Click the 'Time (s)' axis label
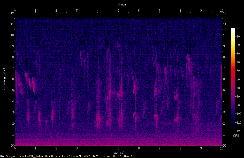Image resolution: width=244 pixels, height=158 pixels. coord(118,153)
